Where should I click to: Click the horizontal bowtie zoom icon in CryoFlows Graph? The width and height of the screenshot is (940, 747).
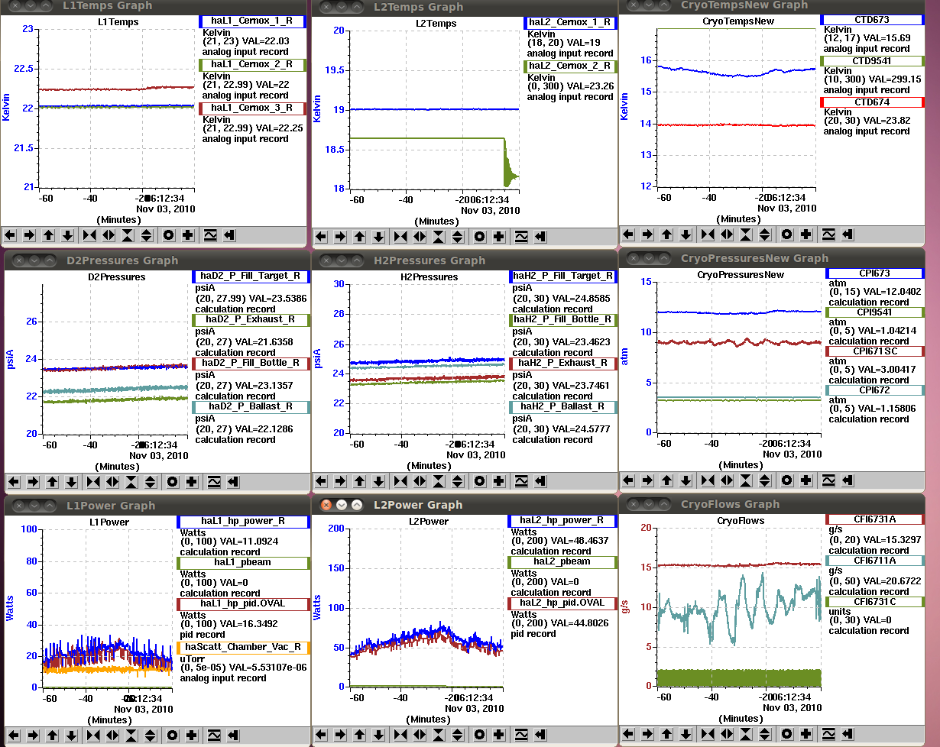point(708,735)
